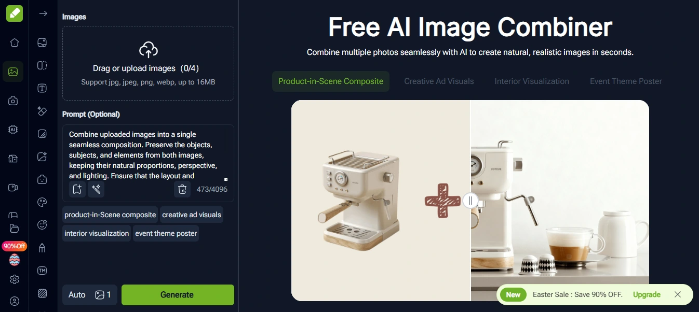
Task: Select the camera icon in left sidebar
Action: (x=14, y=101)
